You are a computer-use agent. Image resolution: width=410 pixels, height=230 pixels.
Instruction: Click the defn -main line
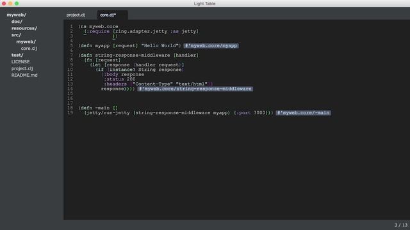(98, 108)
